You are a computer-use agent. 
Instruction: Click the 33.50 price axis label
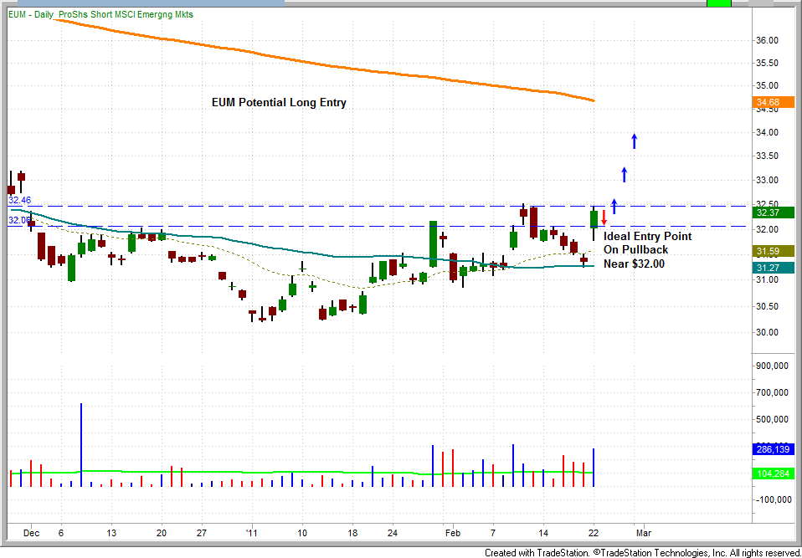(768, 156)
